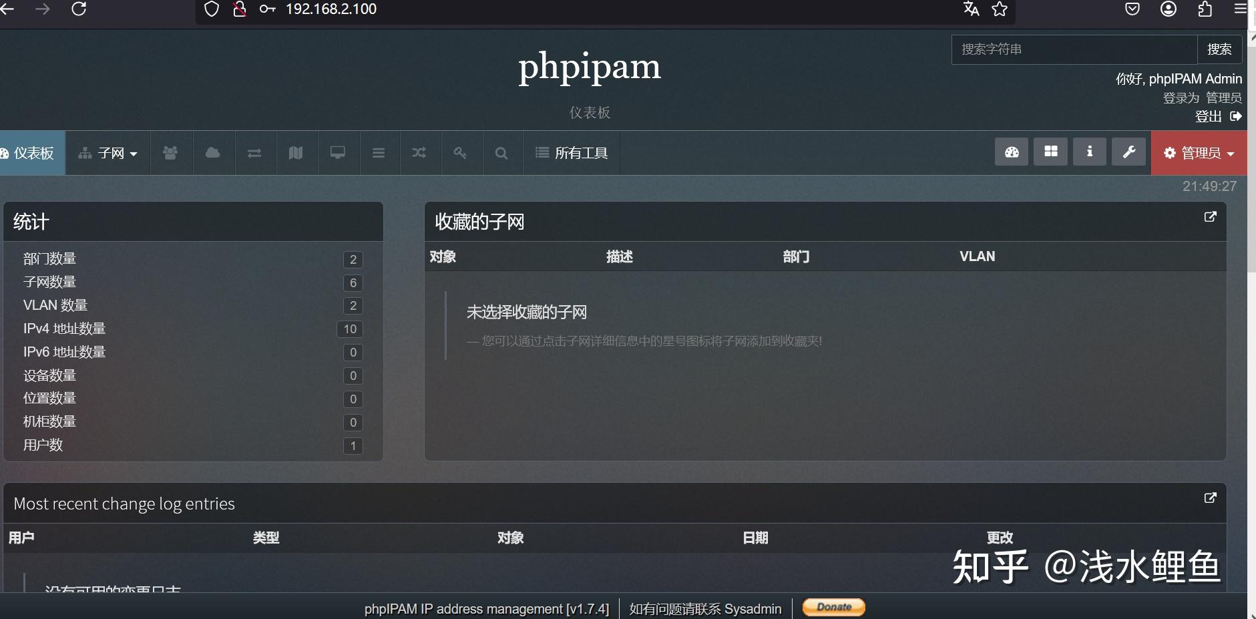Viewport: 1256px width, 619px height.
Task: Click the 登出 logout link
Action: 1209,116
